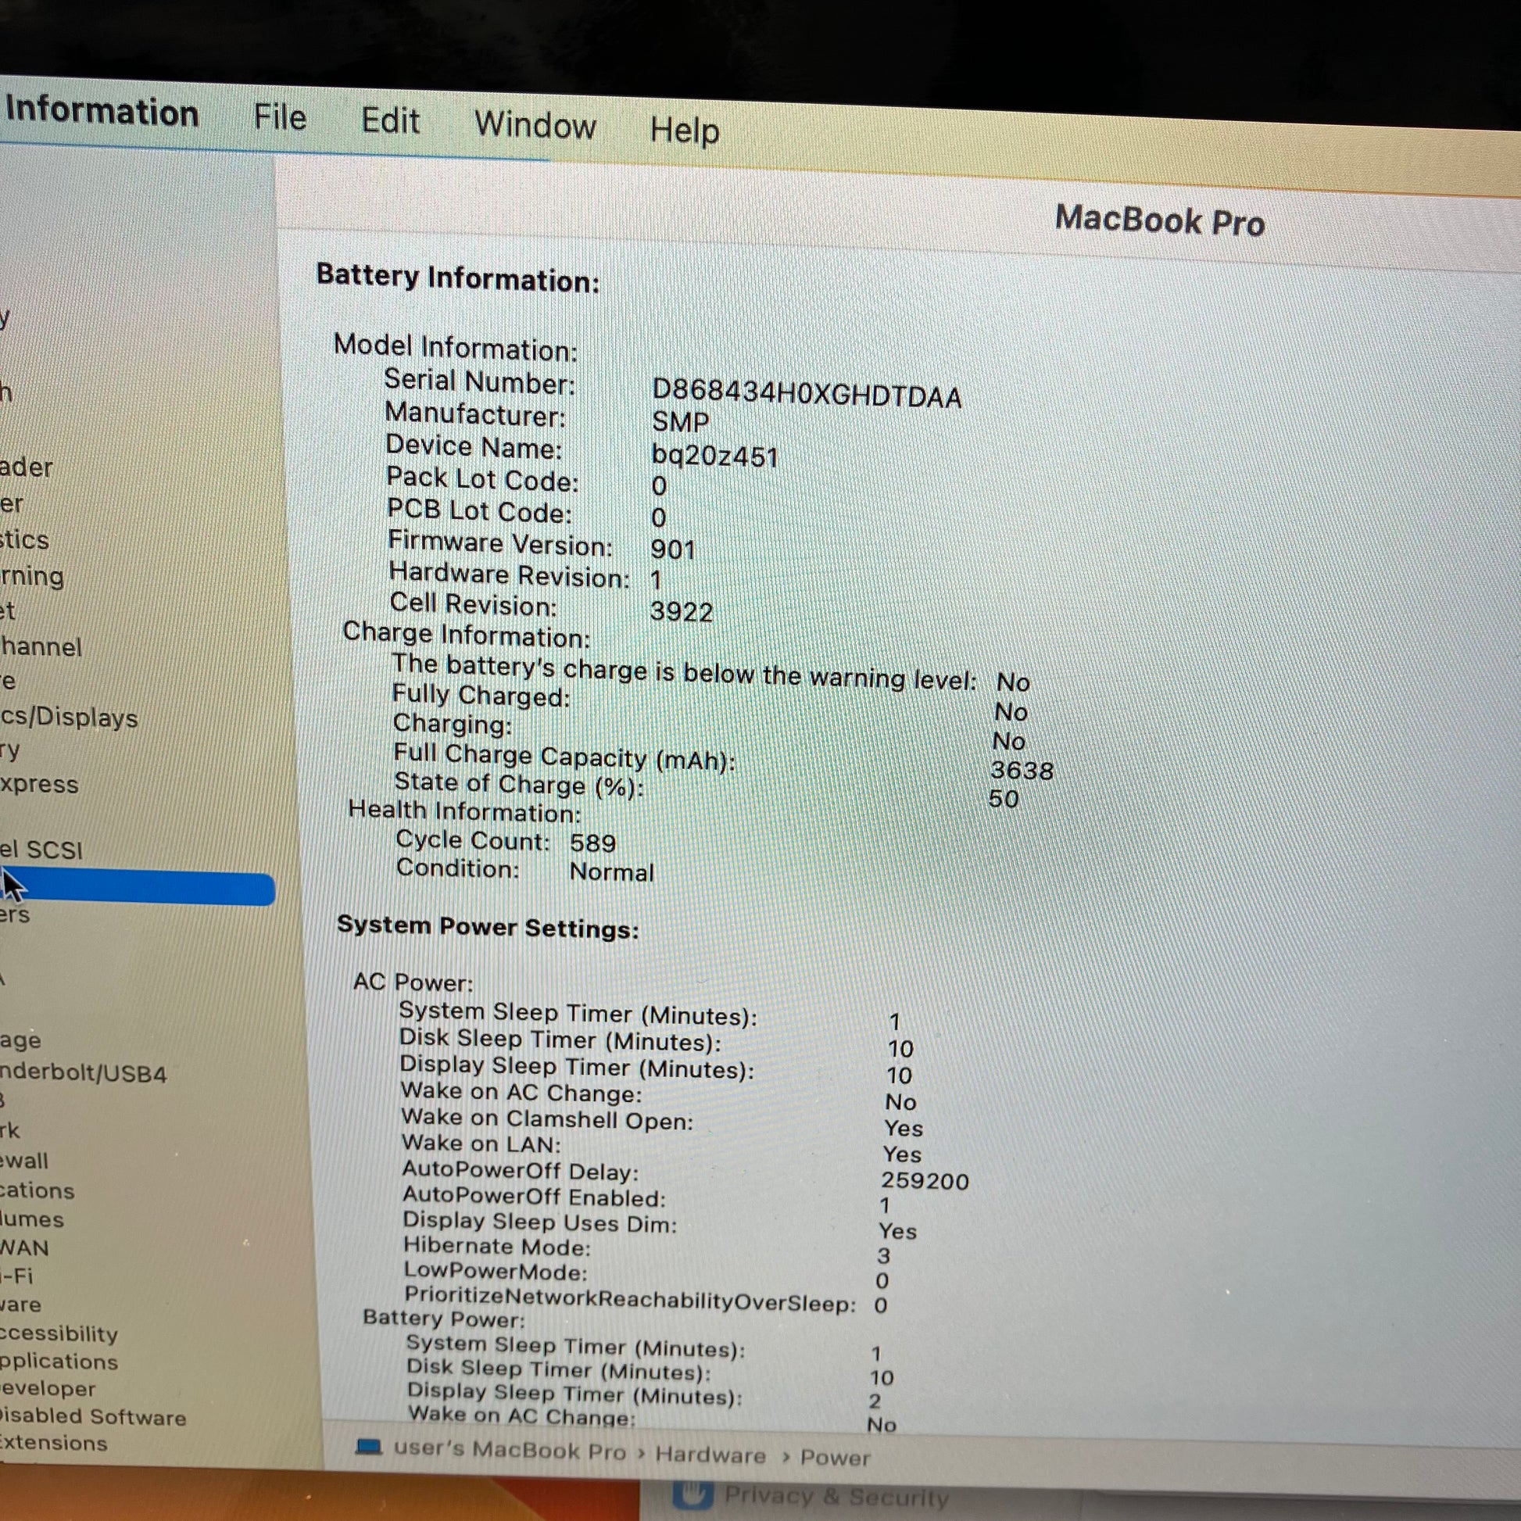Click the battery serial number value
This screenshot has width=1521, height=1521.
tap(806, 394)
